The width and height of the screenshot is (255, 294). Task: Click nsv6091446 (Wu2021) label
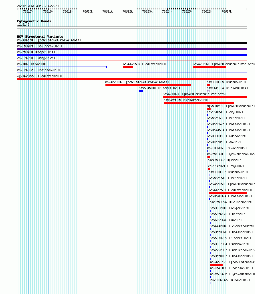(226, 220)
